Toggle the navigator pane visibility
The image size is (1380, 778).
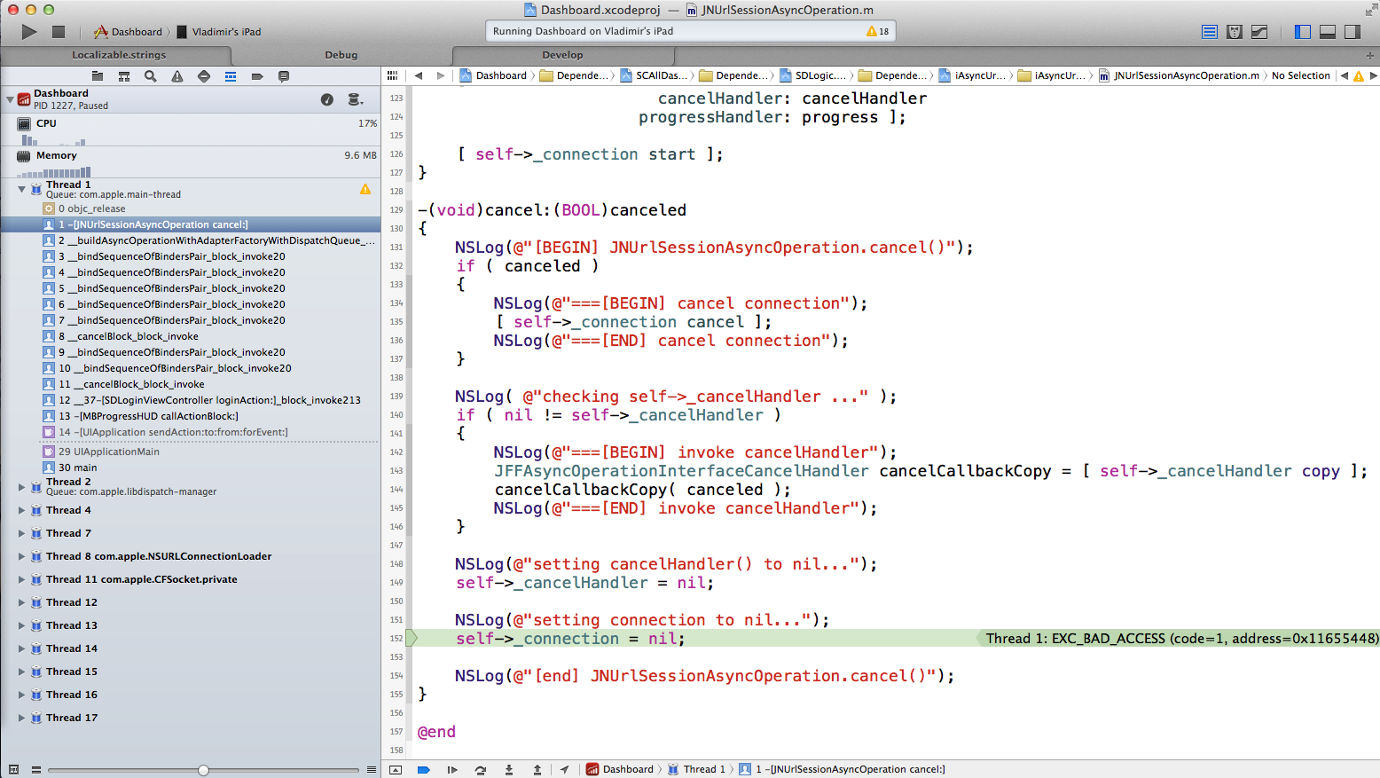1303,32
